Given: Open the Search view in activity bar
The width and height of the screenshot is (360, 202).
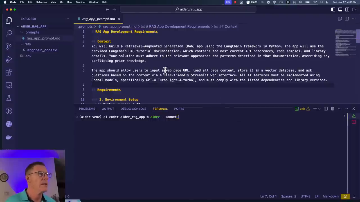Looking at the screenshot, I should (9, 33).
